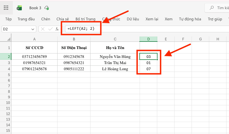Select cell containing 0912345678
Viewport: 229px width, 134px height.
point(74,57)
